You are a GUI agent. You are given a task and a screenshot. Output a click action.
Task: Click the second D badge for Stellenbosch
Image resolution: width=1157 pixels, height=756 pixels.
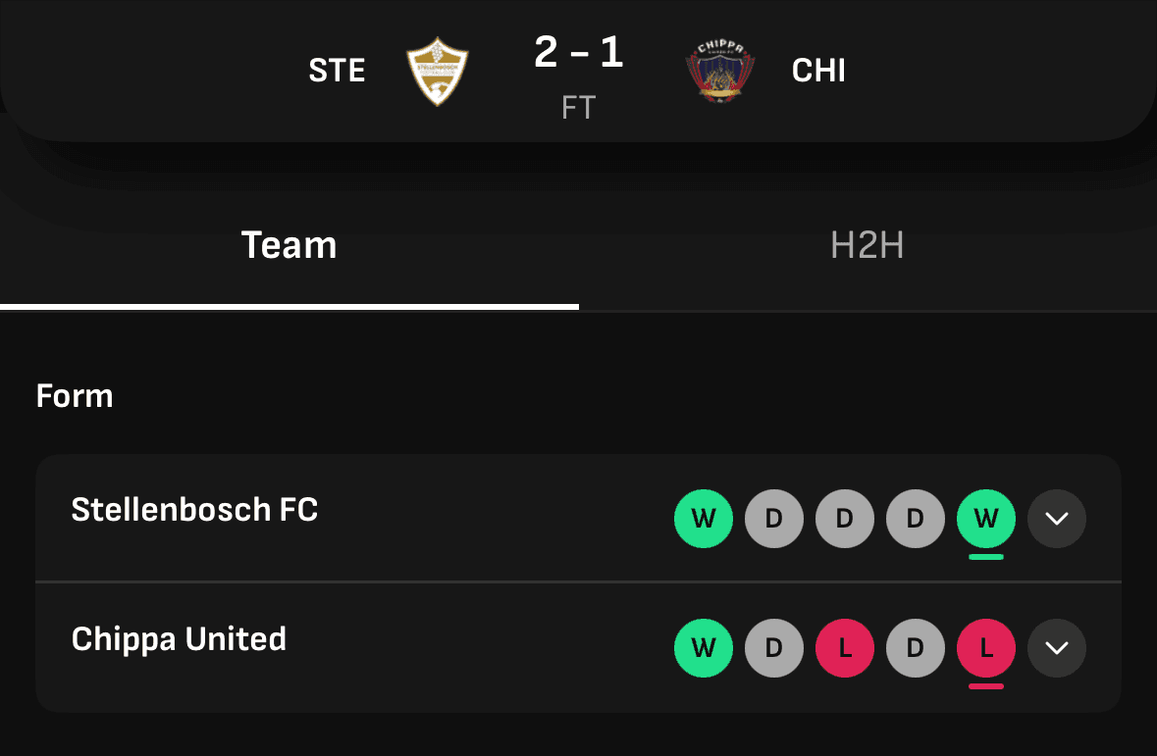pyautogui.click(x=845, y=519)
